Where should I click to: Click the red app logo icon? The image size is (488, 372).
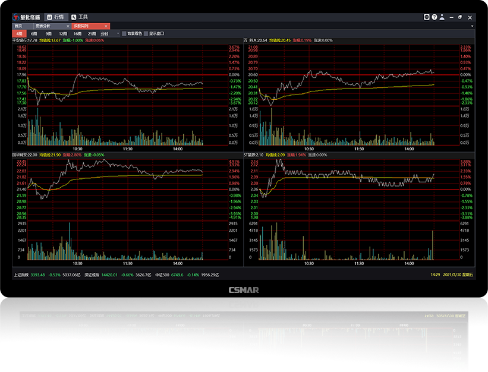15,17
